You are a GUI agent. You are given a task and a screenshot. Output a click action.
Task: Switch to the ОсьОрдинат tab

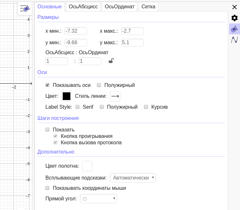click(120, 7)
